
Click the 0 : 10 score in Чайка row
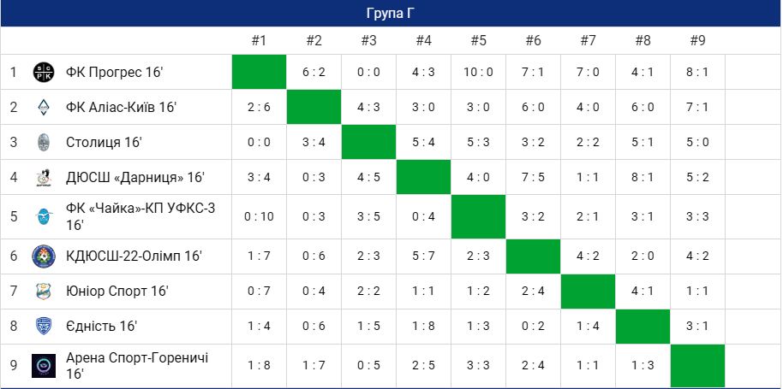click(259, 215)
